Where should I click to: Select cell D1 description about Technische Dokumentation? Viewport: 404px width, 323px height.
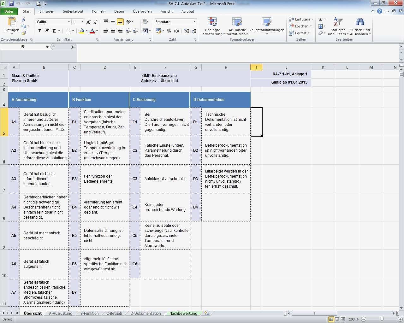[x=226, y=122]
